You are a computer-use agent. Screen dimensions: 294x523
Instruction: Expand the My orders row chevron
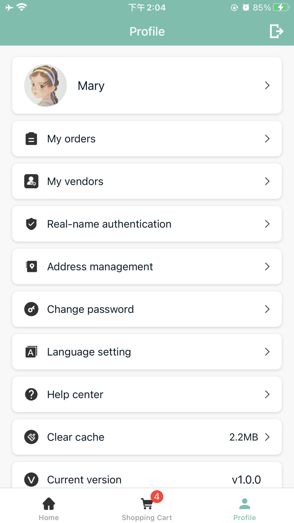(267, 139)
